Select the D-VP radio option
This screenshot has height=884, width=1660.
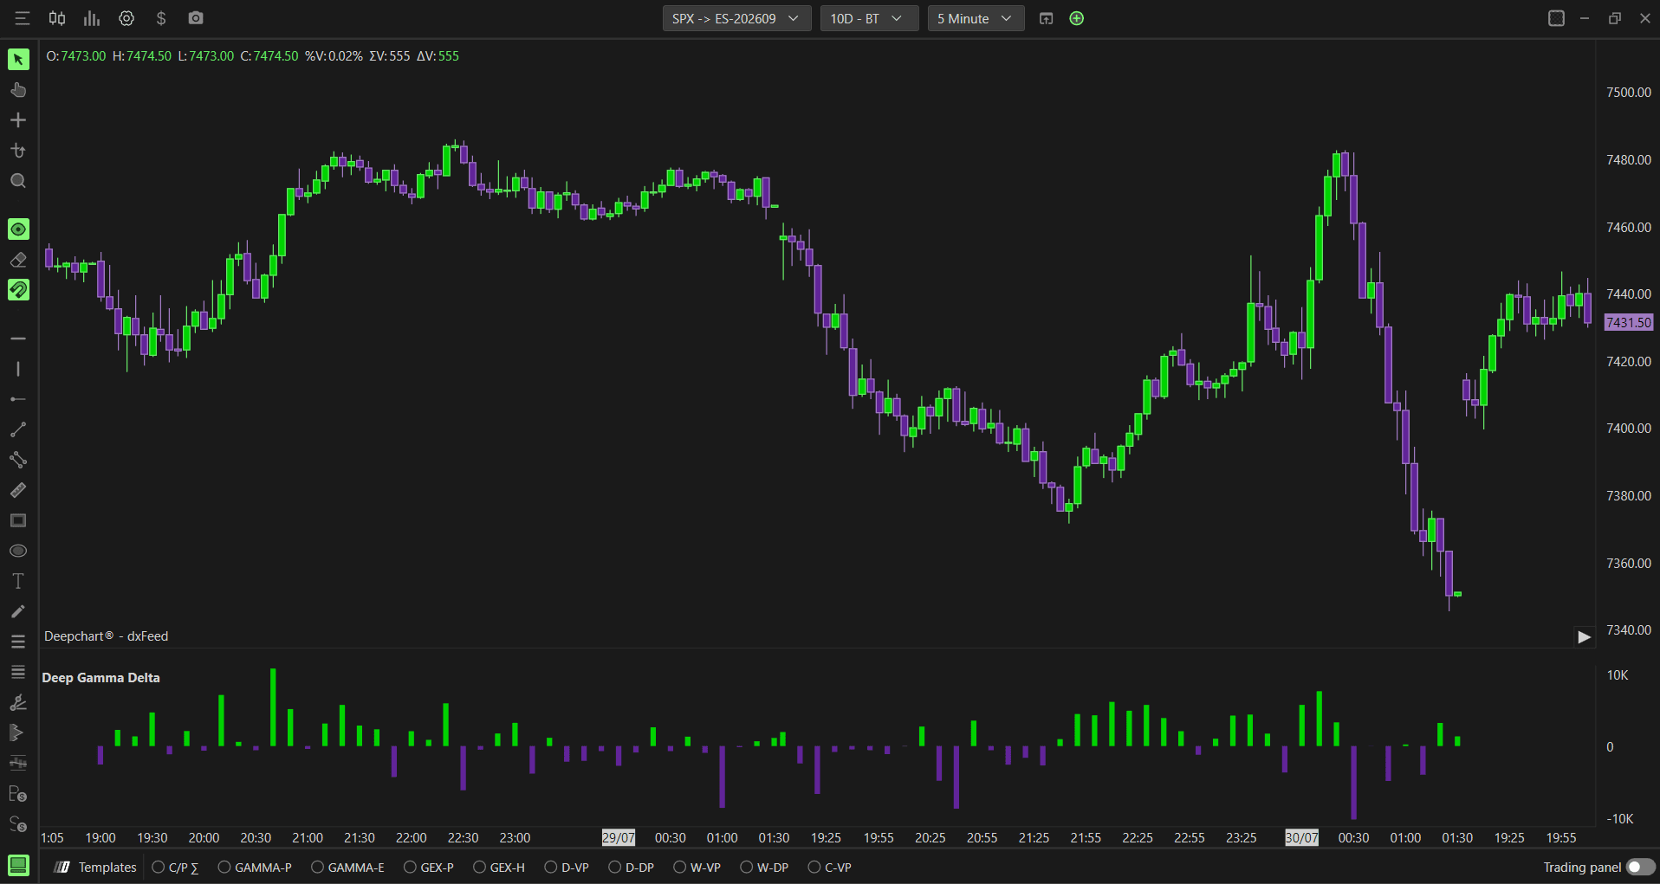(x=567, y=868)
